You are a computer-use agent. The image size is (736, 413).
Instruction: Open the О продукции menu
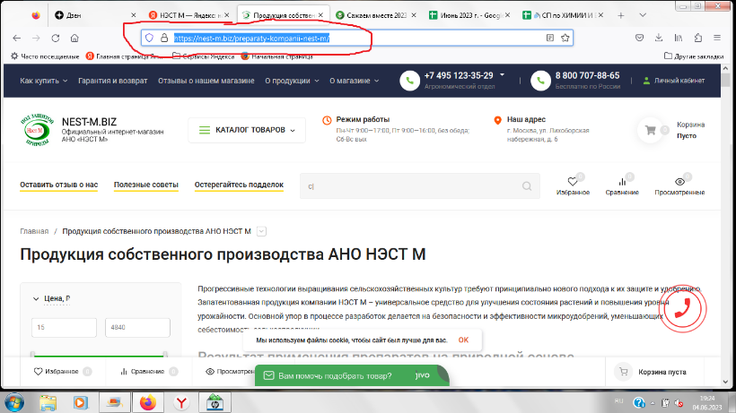[292, 81]
